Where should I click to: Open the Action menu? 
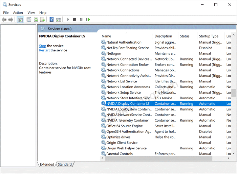[x=18, y=13]
